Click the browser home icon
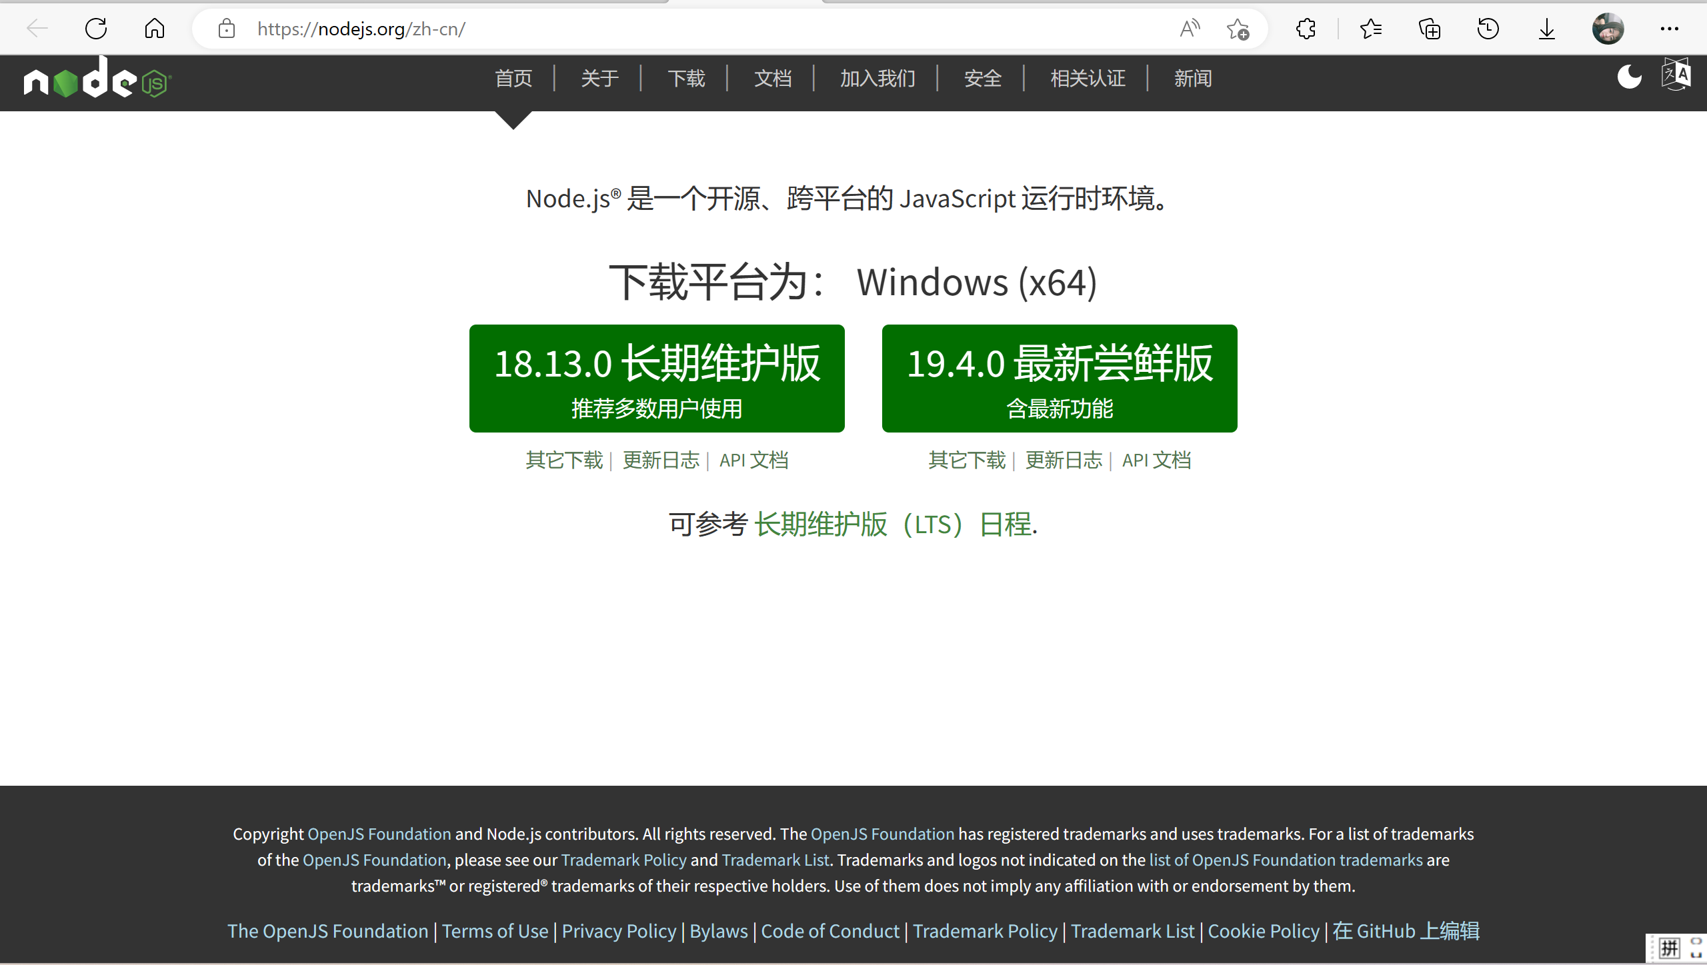The height and width of the screenshot is (965, 1707). point(154,29)
